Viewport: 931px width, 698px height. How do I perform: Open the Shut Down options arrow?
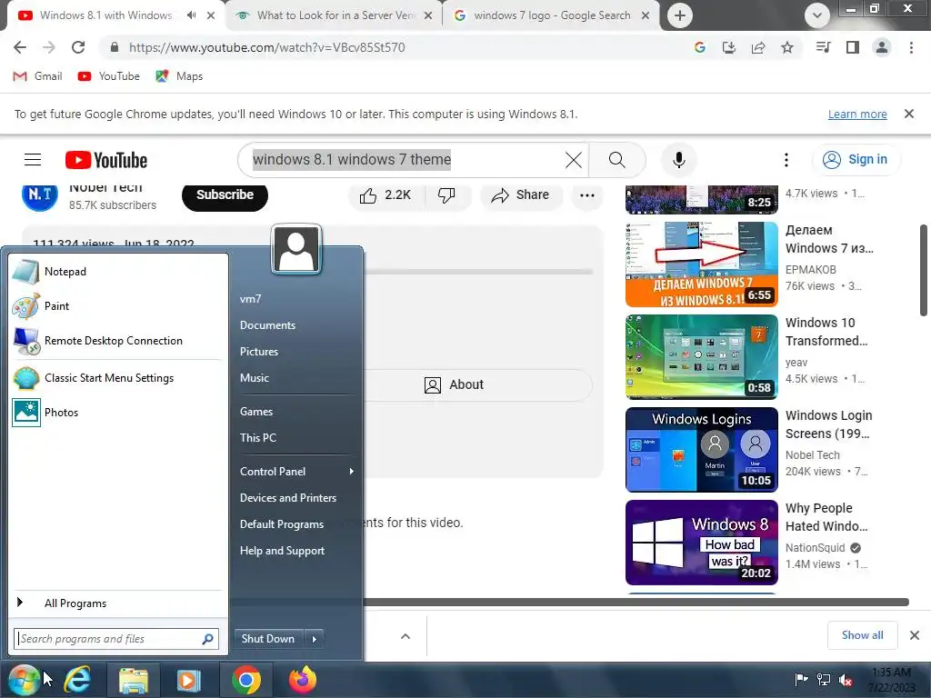314,639
